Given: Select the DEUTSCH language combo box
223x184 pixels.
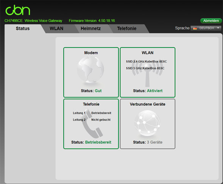Looking at the screenshot, I should (206, 28).
